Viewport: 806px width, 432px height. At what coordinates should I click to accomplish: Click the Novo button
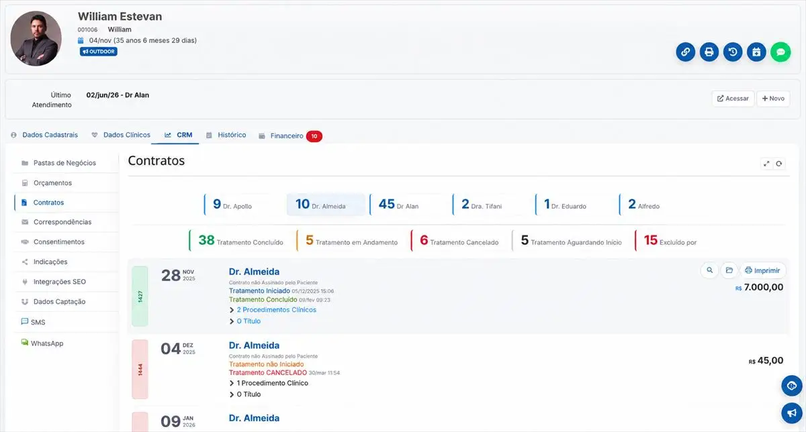pyautogui.click(x=773, y=99)
